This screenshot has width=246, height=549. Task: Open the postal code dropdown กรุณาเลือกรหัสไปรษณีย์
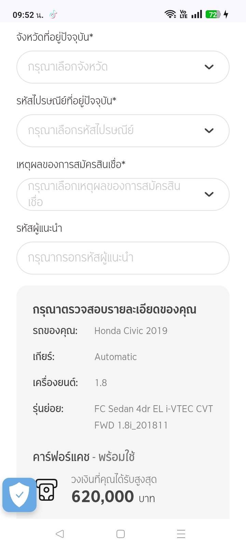click(x=113, y=131)
